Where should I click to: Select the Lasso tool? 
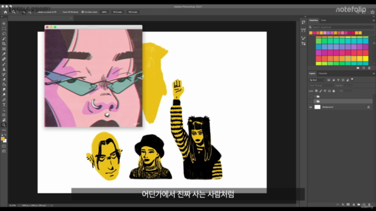4,33
